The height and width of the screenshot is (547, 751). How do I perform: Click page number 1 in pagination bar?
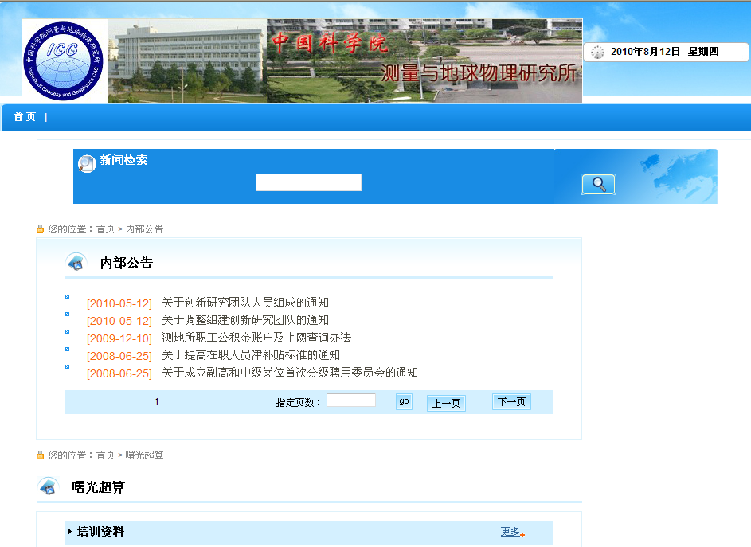157,402
